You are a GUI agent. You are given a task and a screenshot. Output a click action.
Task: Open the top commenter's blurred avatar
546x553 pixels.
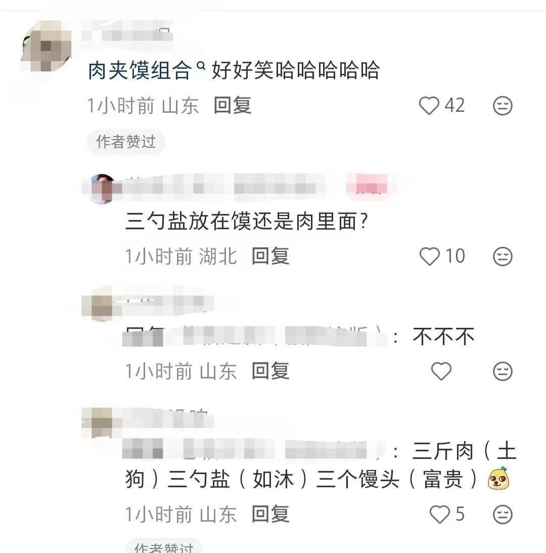(x=46, y=46)
